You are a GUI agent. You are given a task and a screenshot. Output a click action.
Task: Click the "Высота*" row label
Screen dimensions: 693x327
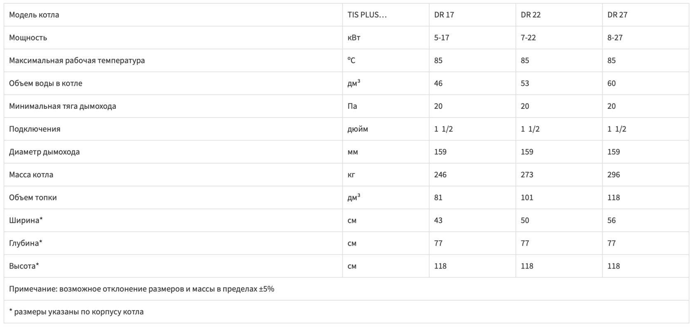[24, 266]
